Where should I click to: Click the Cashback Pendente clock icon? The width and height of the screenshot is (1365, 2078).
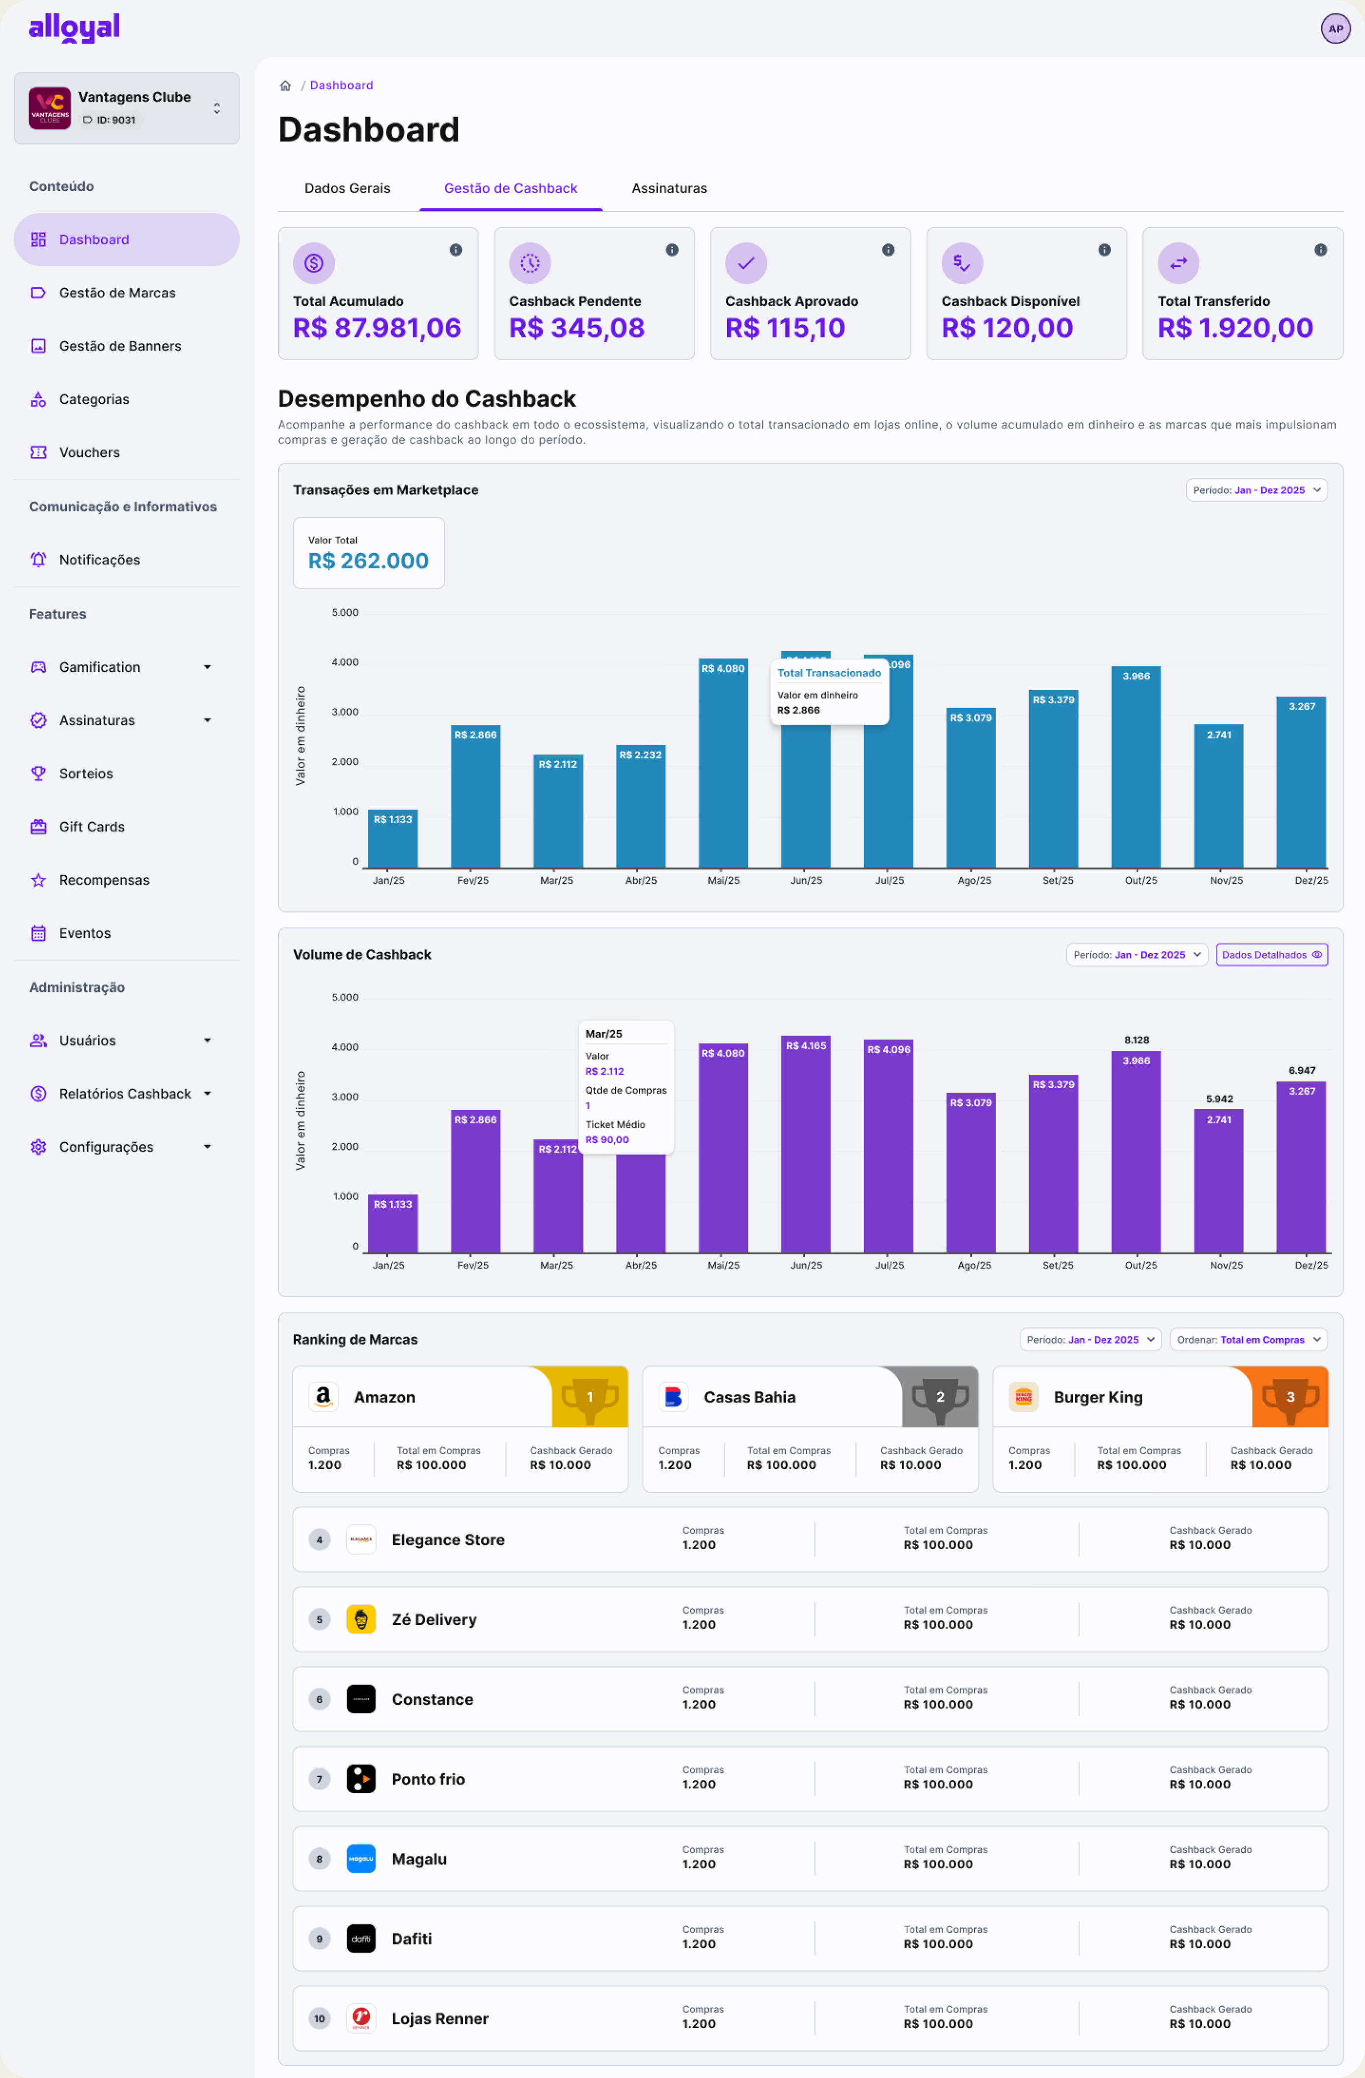click(x=530, y=263)
